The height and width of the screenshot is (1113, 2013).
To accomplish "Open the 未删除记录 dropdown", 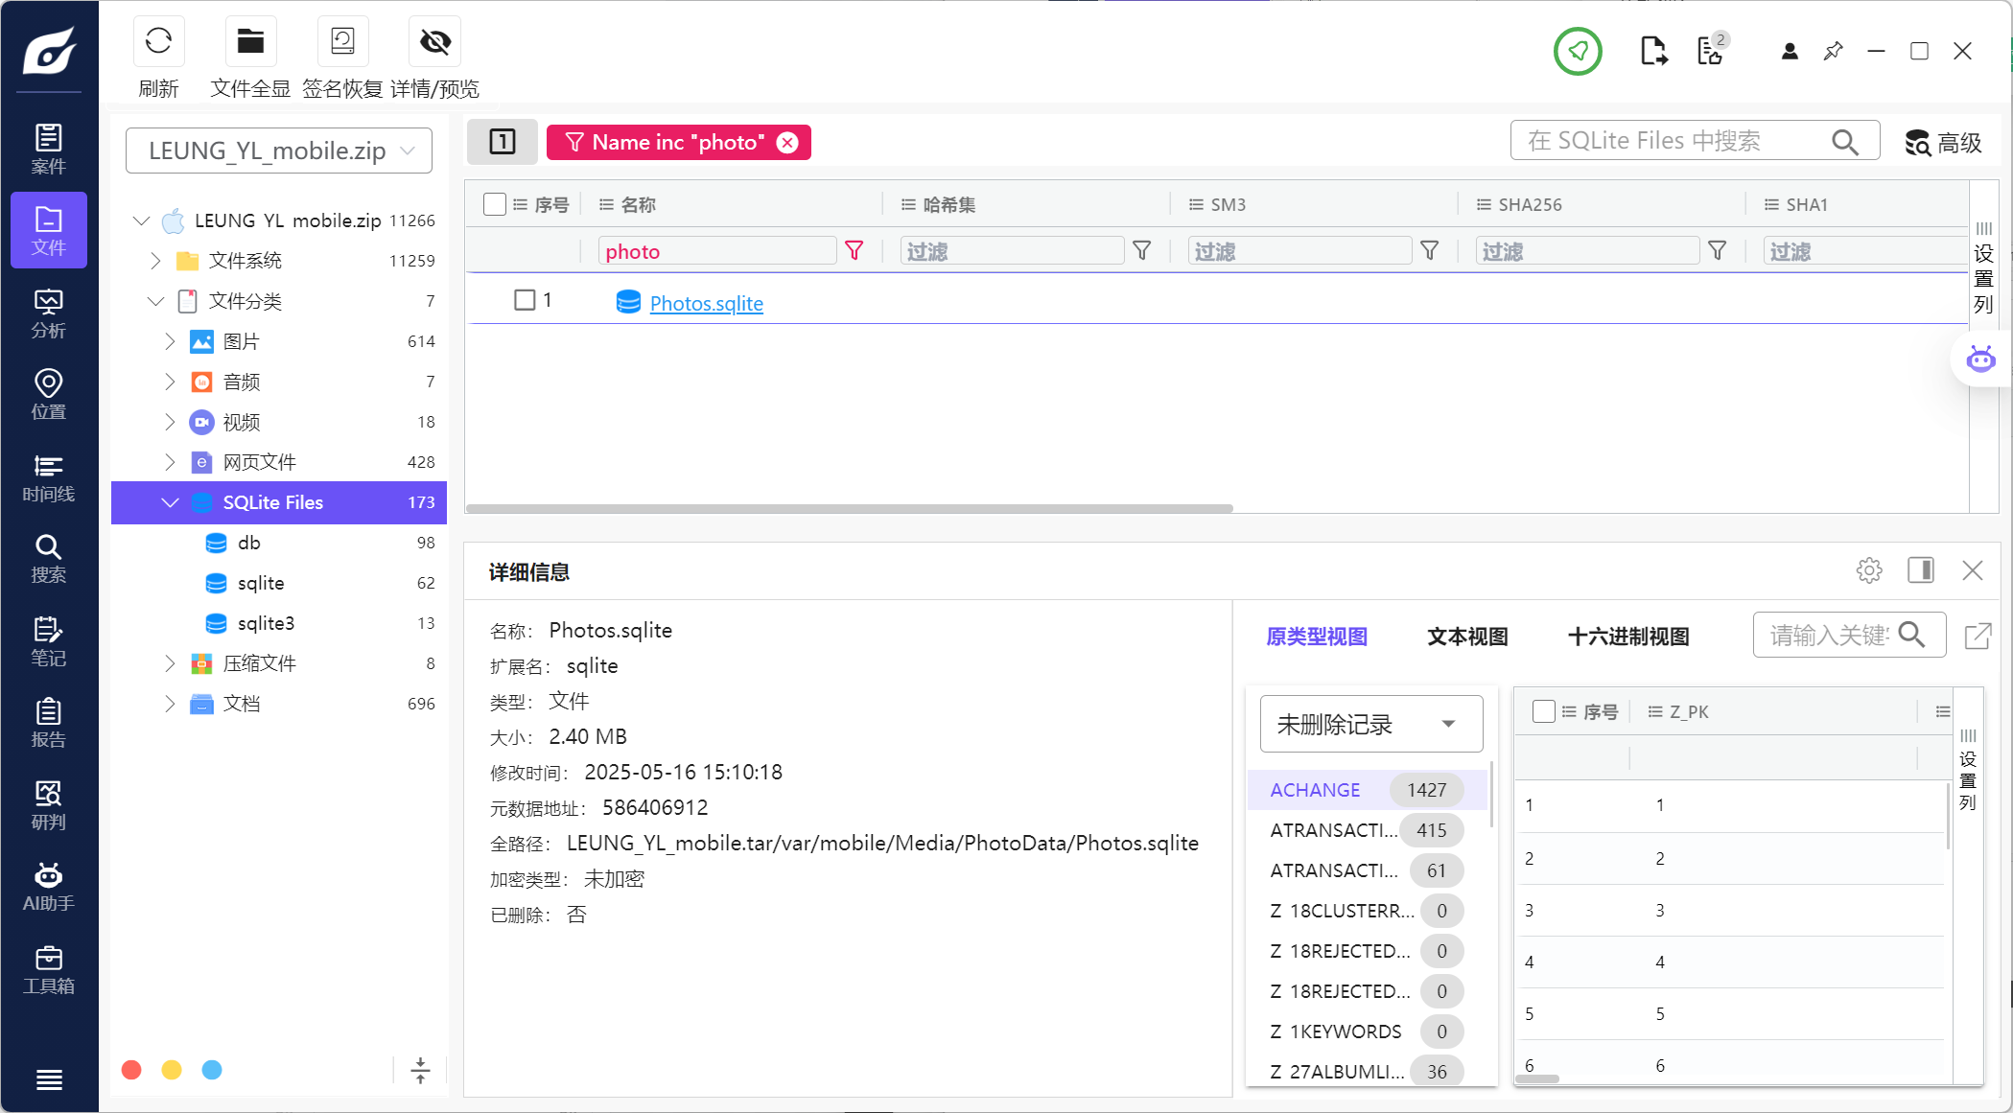I will [1370, 724].
